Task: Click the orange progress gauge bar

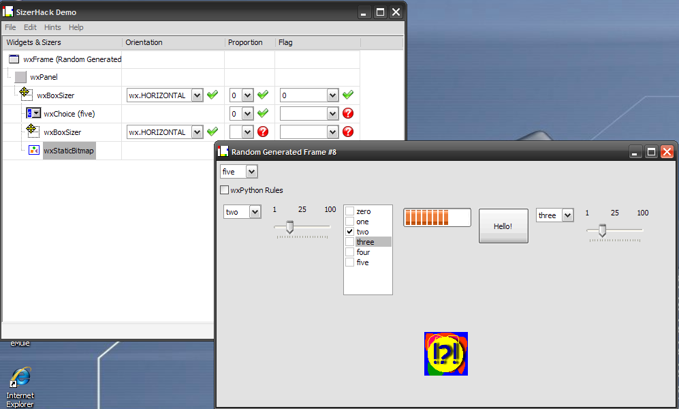Action: point(437,217)
